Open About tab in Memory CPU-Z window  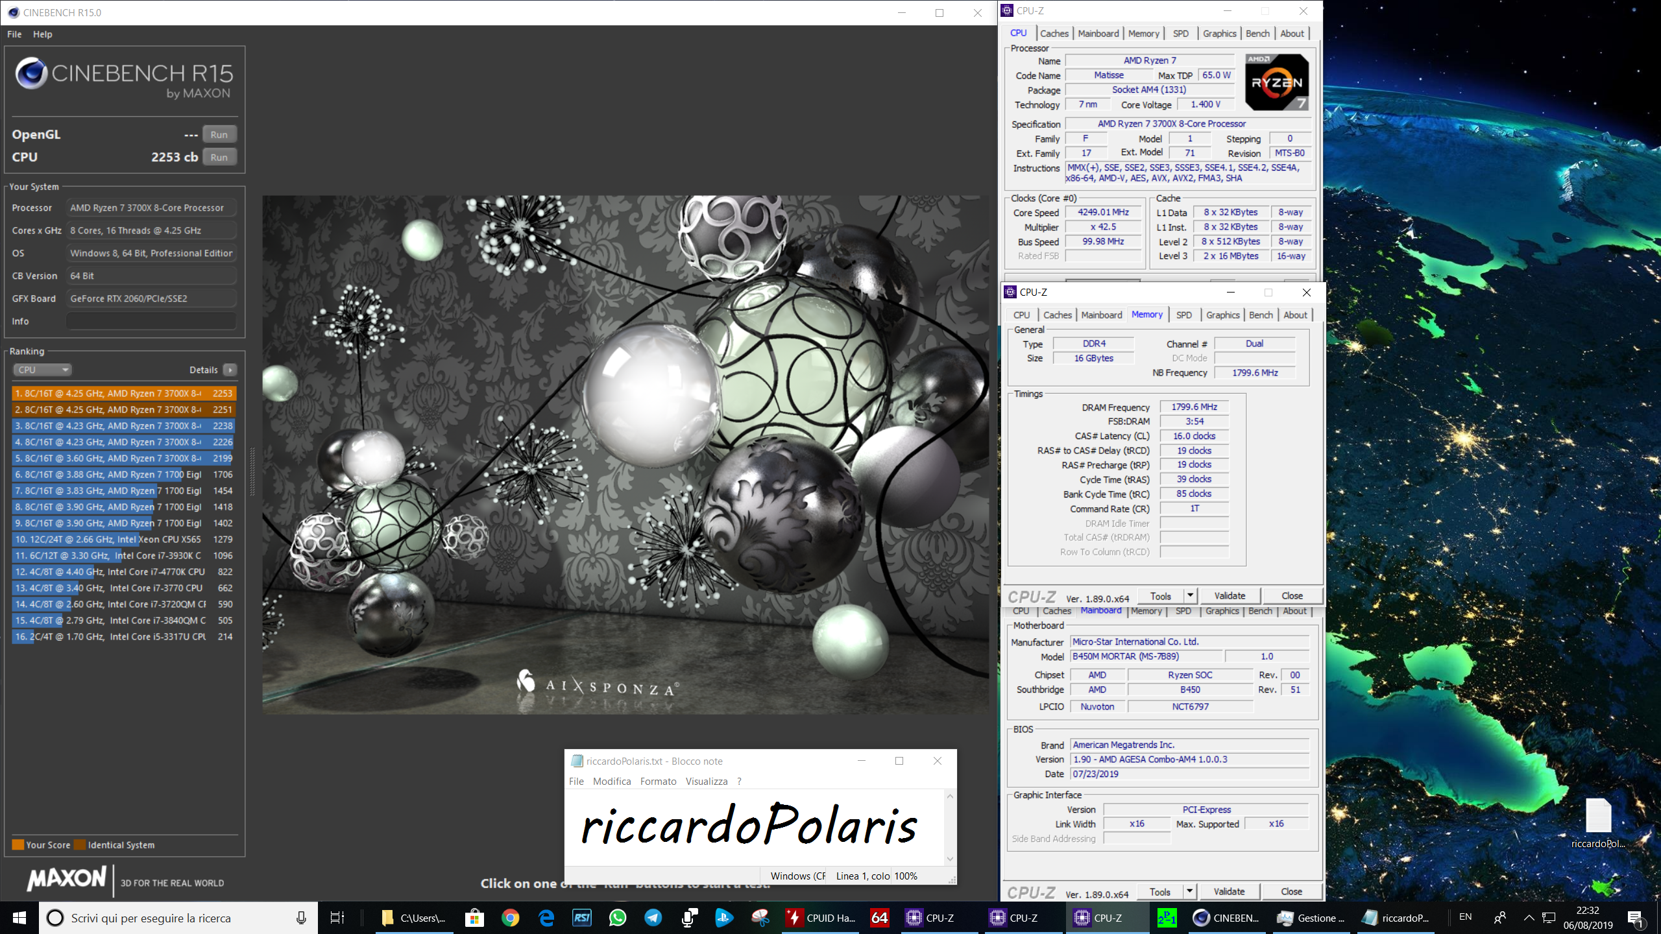[1296, 315]
